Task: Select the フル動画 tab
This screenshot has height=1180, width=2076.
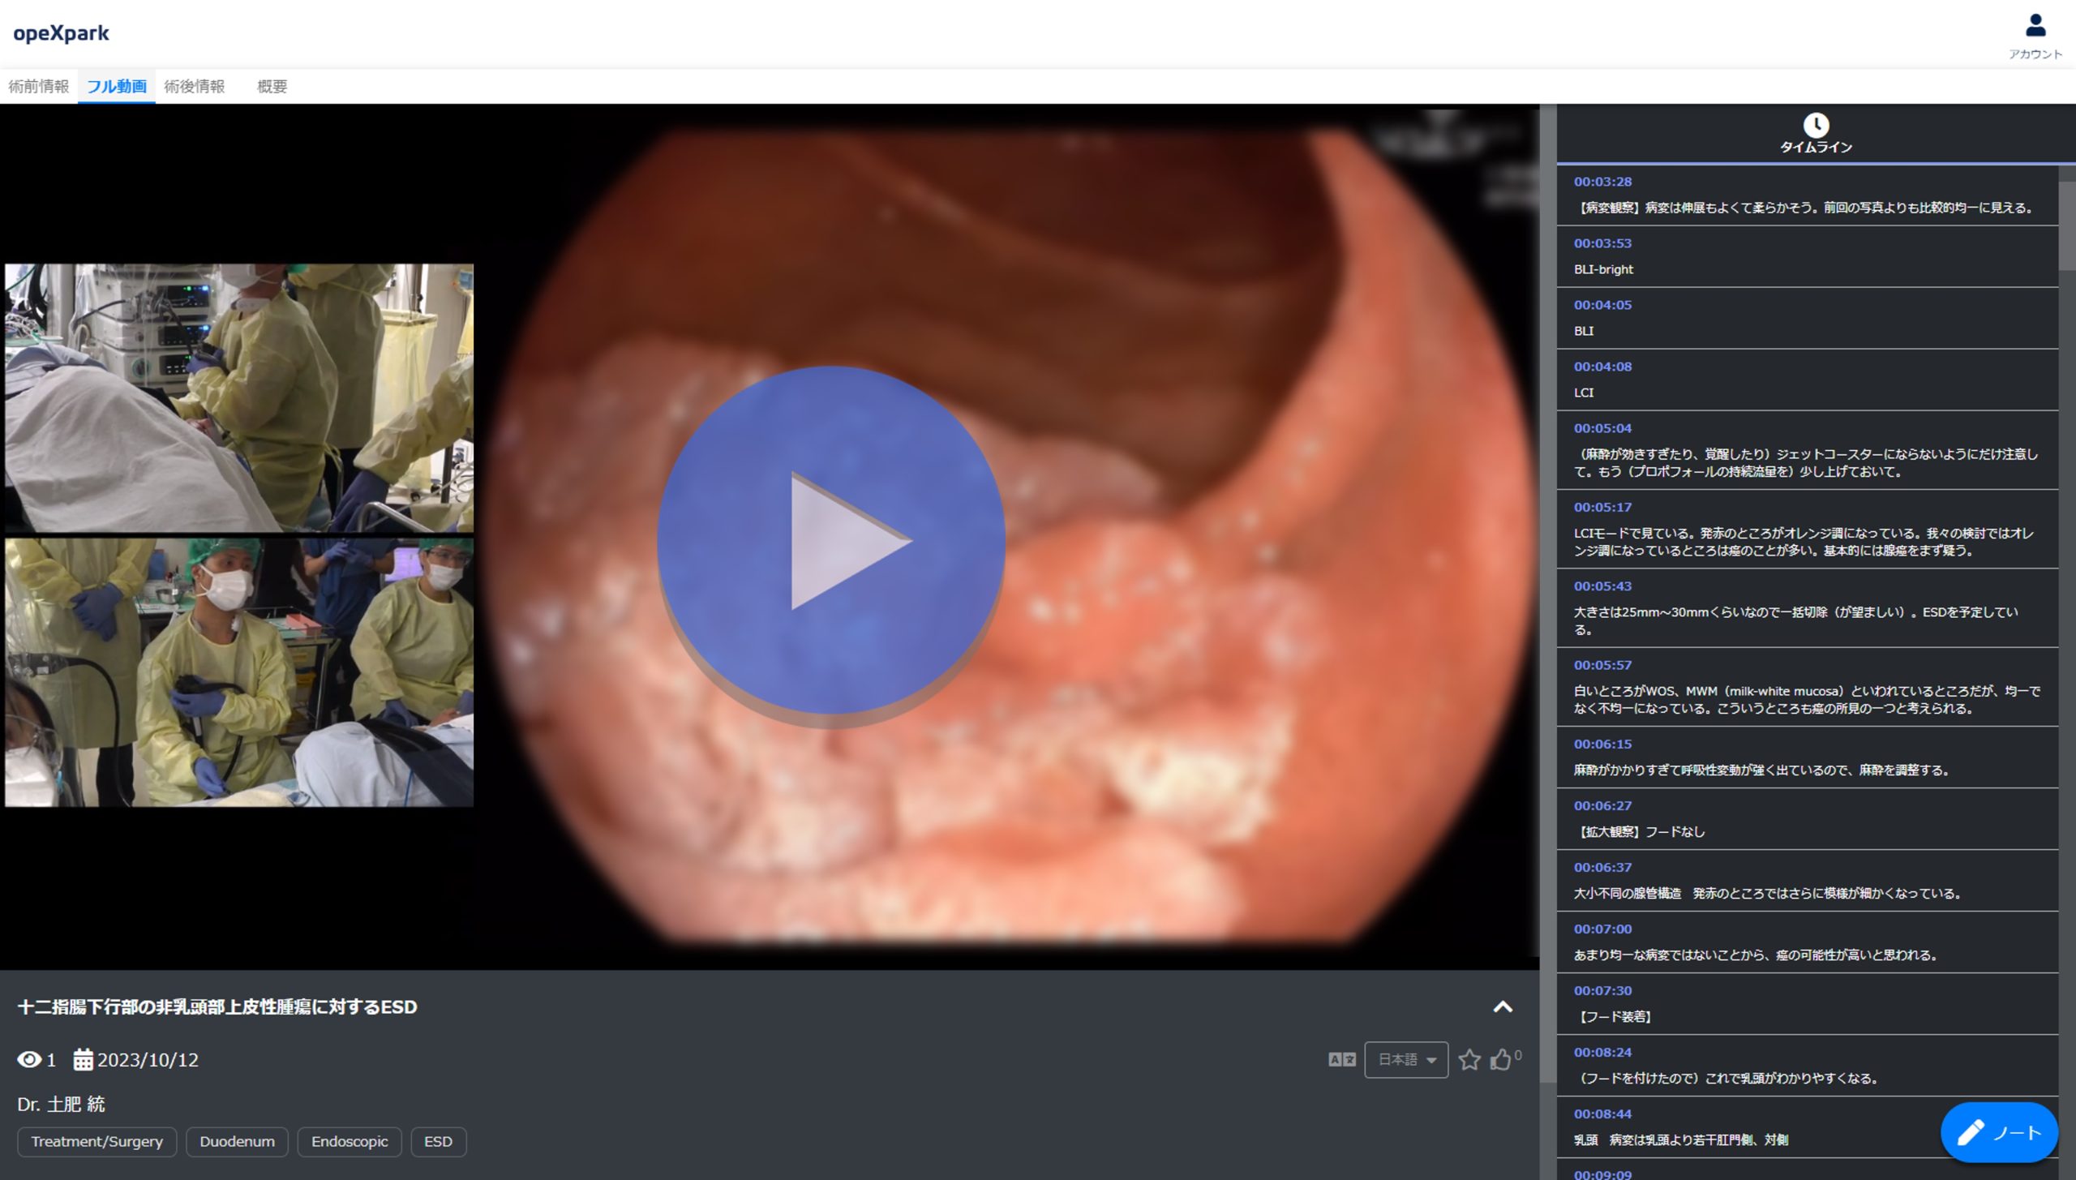Action: 117,86
